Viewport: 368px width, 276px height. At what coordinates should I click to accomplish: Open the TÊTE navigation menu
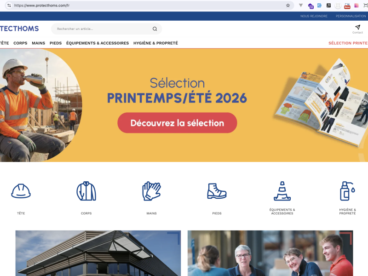pyautogui.click(x=4, y=43)
